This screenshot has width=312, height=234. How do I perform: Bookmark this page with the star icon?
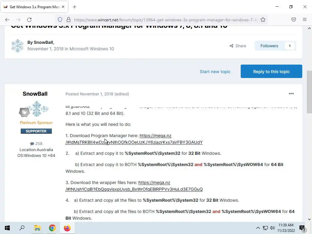(x=263, y=19)
